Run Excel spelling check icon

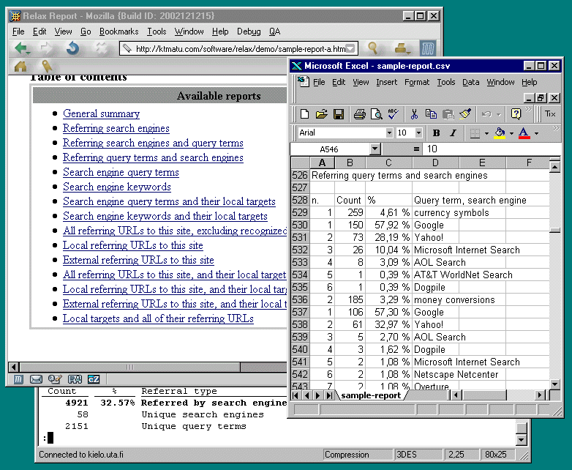tap(393, 114)
